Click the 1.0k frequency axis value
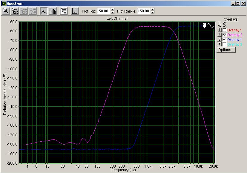This screenshot has width=247, height=173. click(x=148, y=166)
